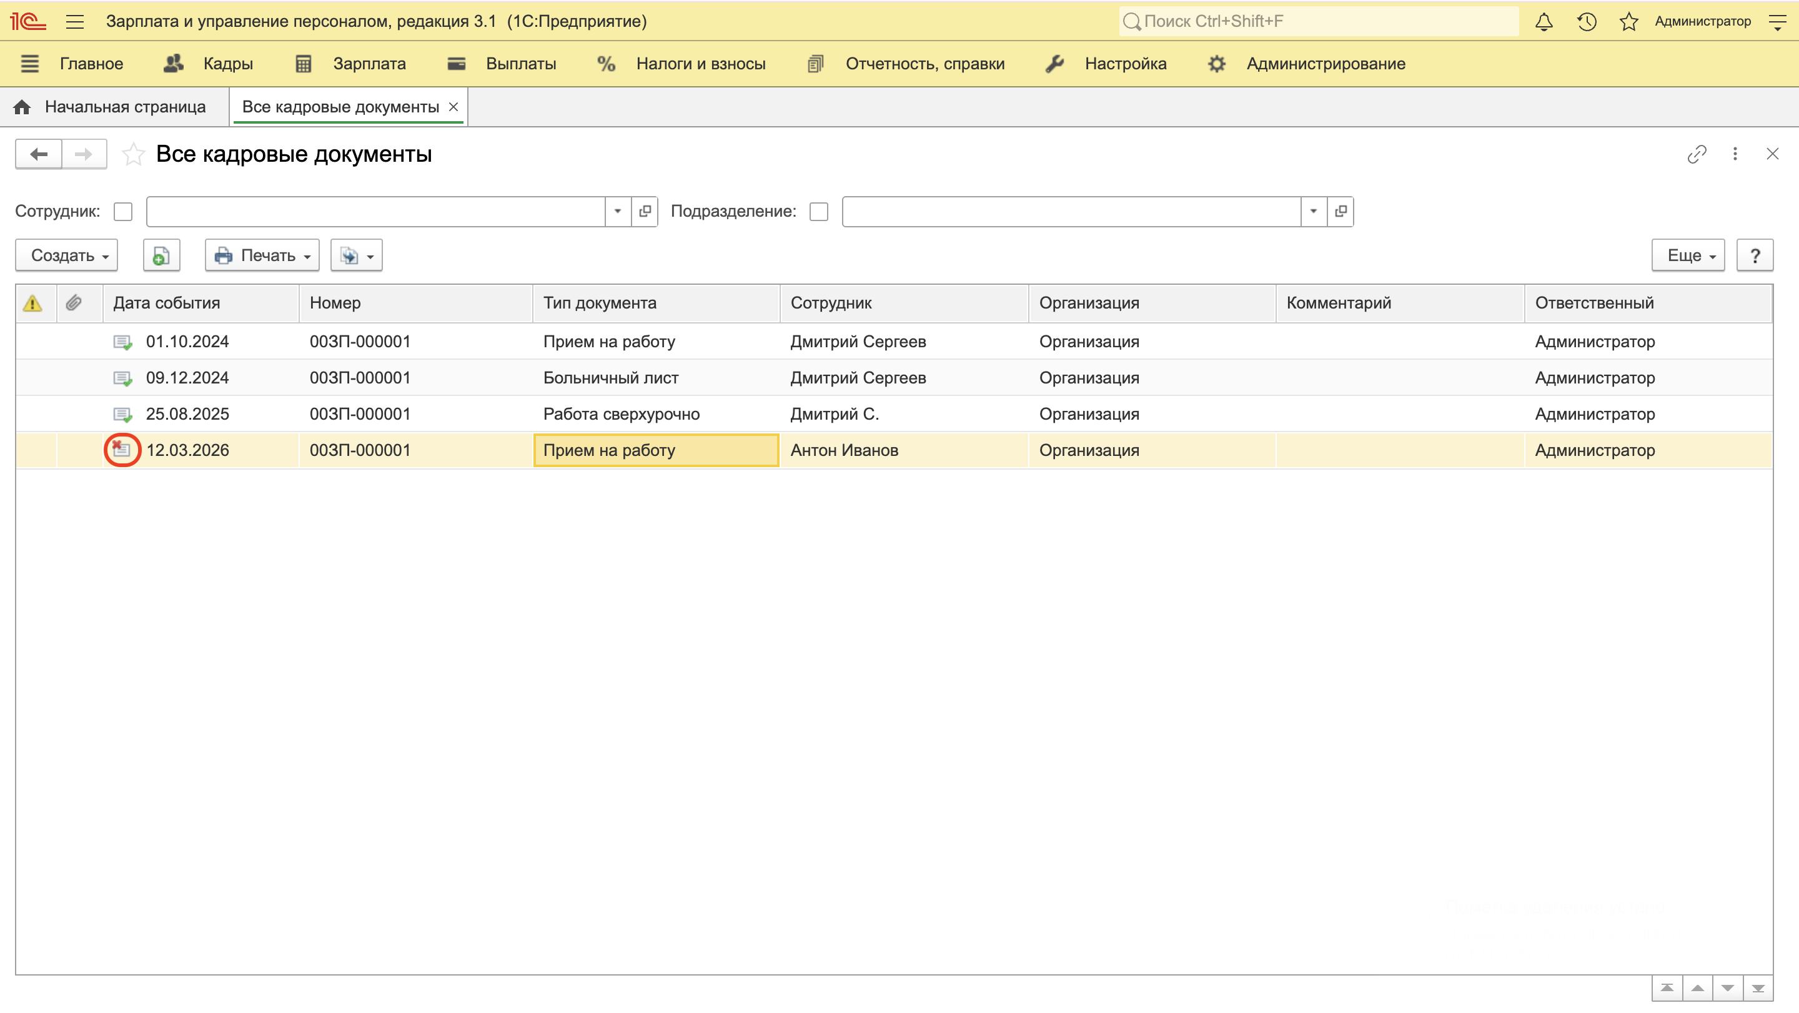Expand the Создать dropdown button
1799x1013 pixels.
[x=67, y=255]
